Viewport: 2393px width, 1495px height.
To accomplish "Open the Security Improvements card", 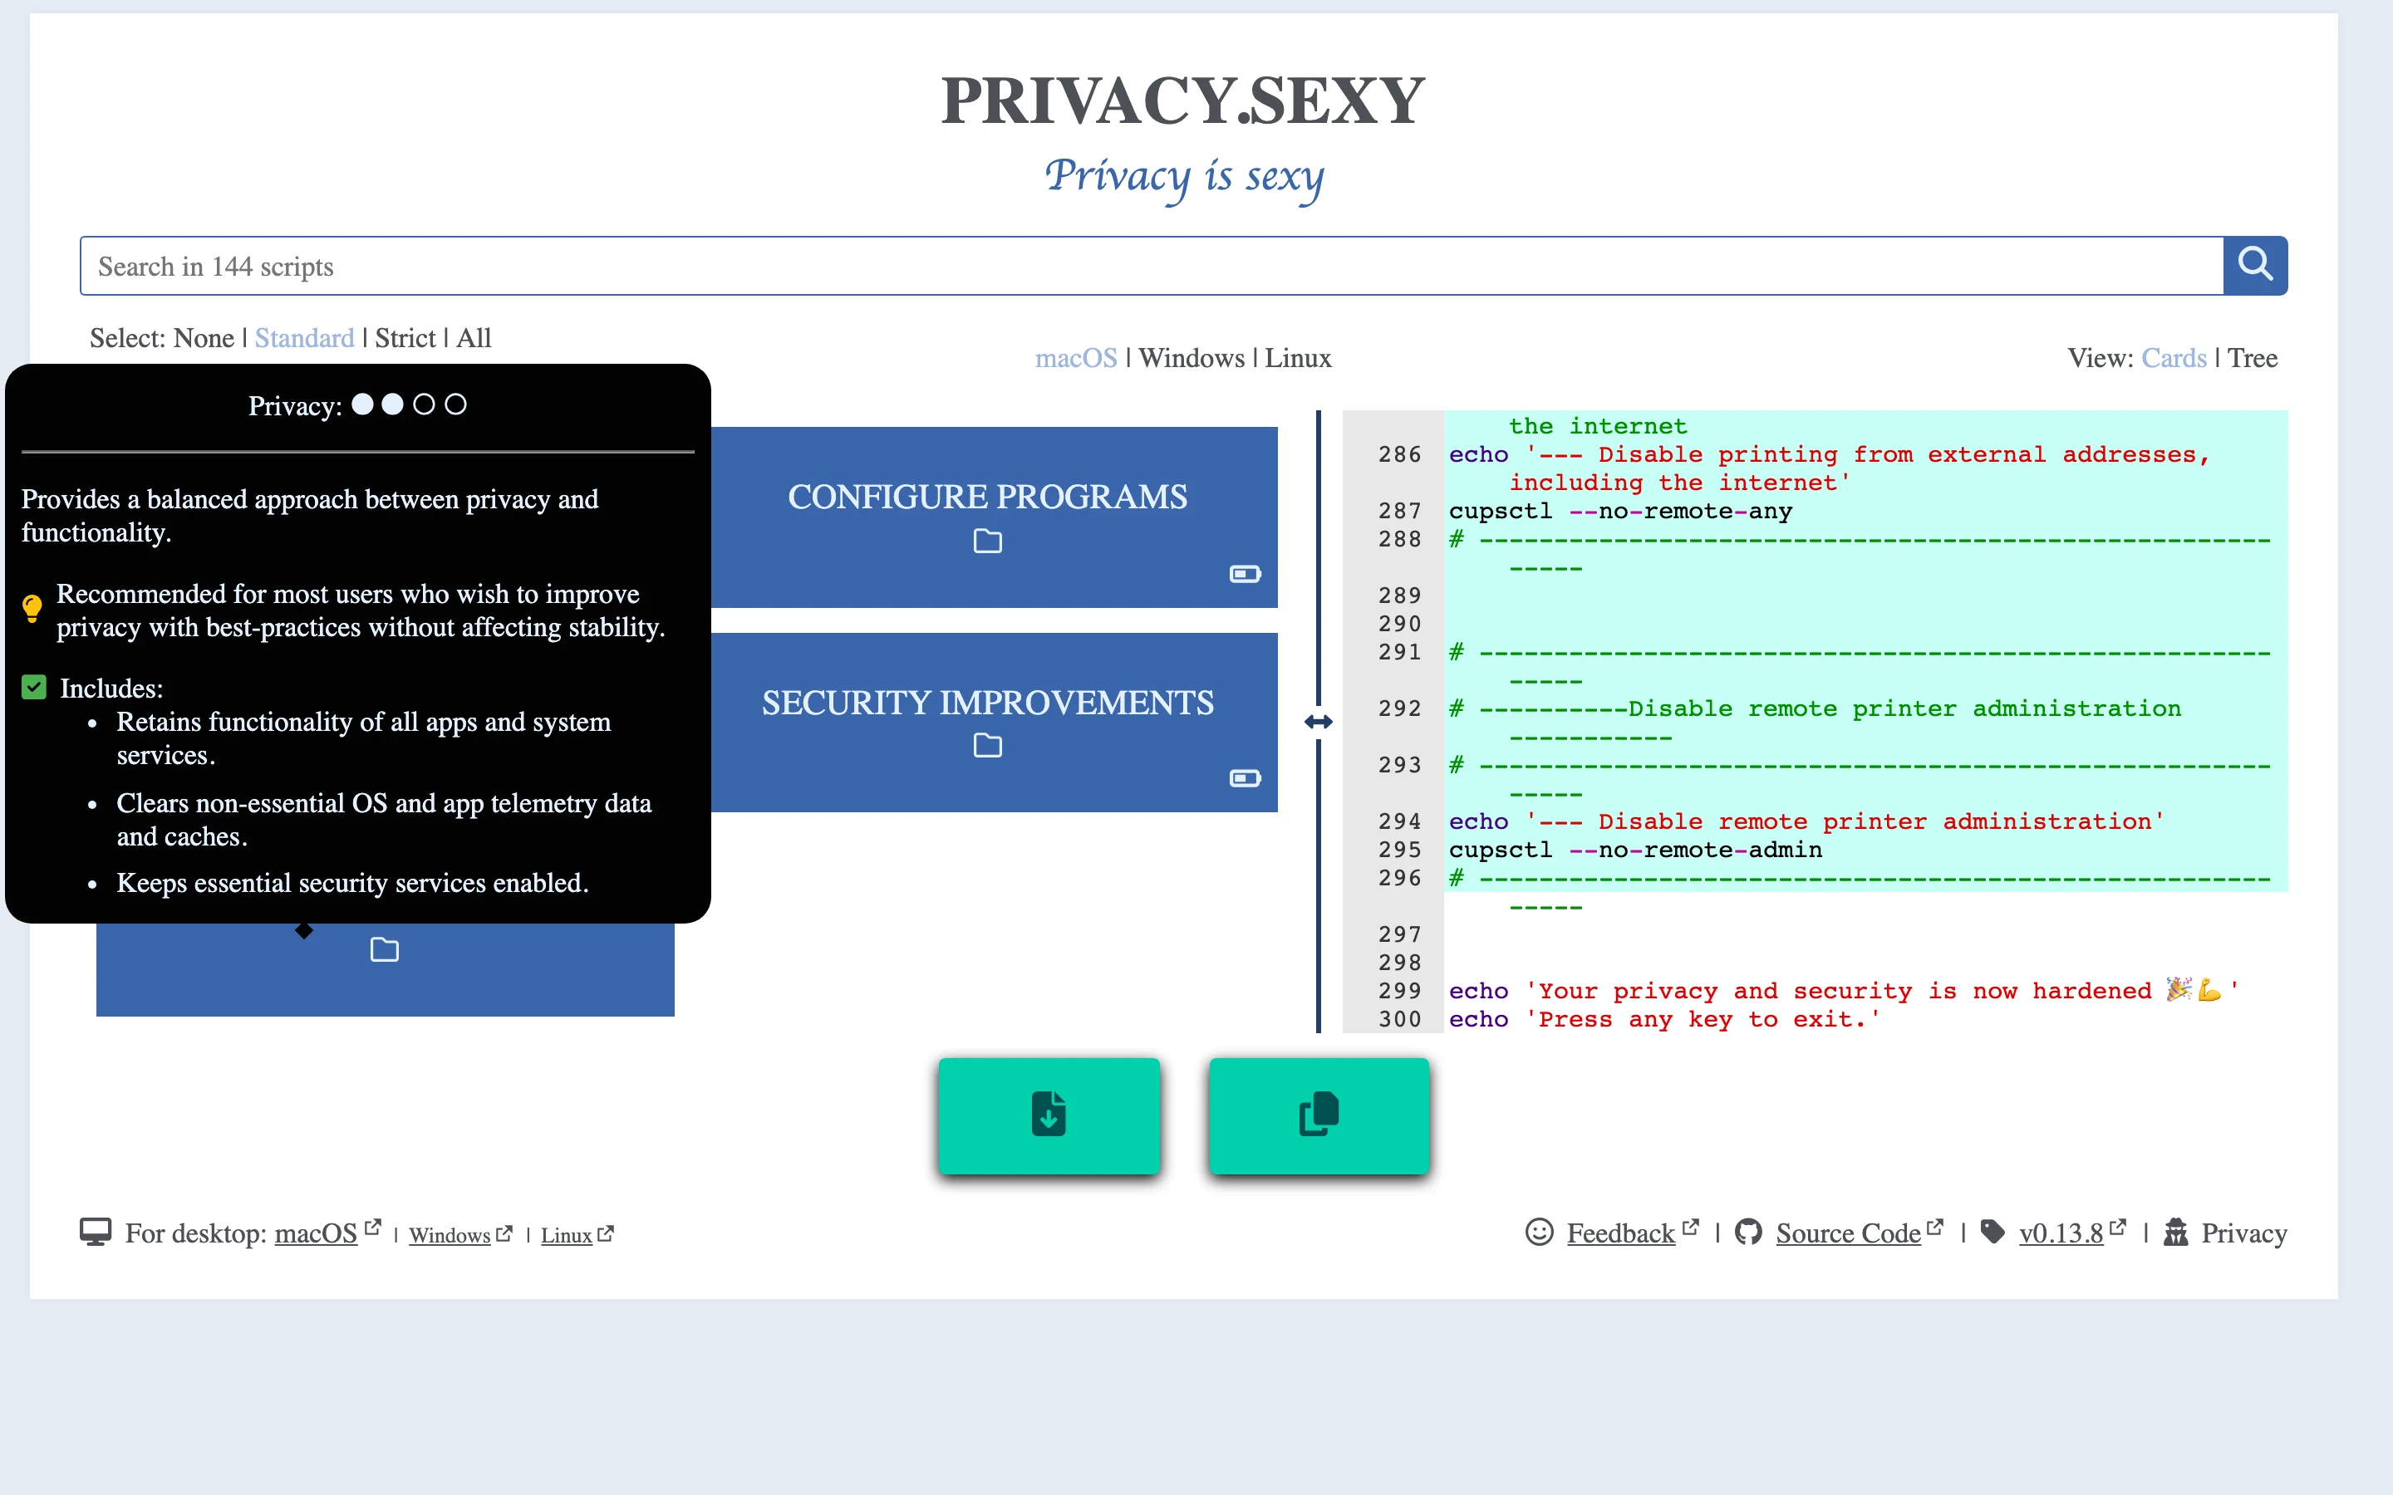I will [994, 723].
